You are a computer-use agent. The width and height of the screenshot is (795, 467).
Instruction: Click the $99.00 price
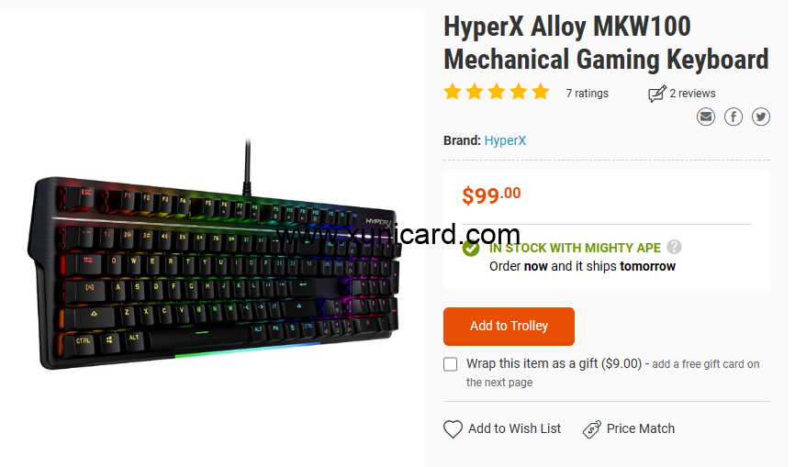[491, 195]
